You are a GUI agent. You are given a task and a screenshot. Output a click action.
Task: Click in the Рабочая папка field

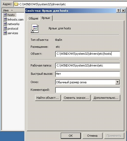pyautogui.click(x=88, y=66)
